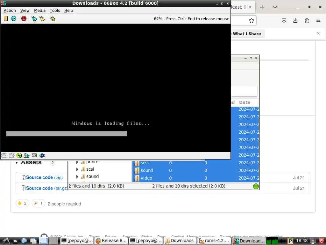Open Firefox extensions puzzle icon

click(307, 20)
